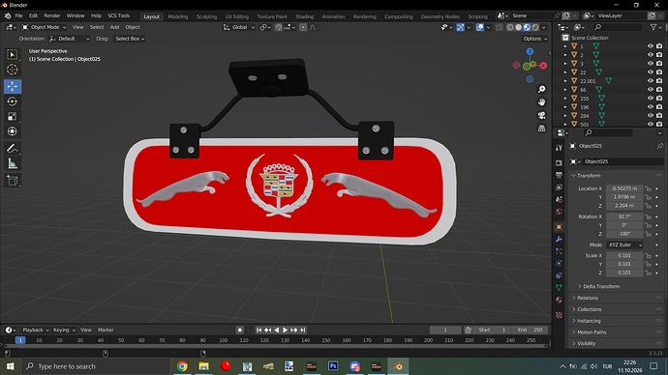
Task: Toggle the camera view icon
Action: (541, 115)
